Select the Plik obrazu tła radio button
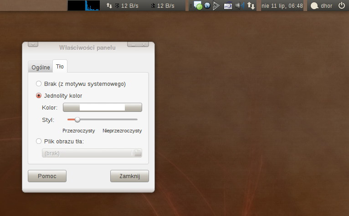Screen dimensions: 349x216 pos(39,141)
